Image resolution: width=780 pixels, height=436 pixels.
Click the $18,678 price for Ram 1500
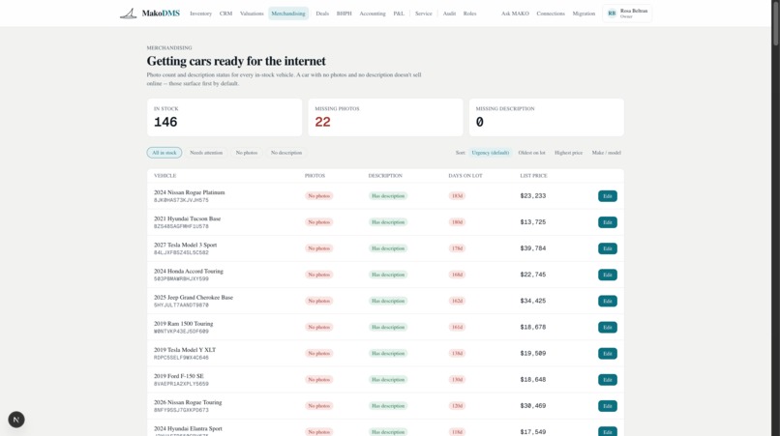click(x=533, y=327)
